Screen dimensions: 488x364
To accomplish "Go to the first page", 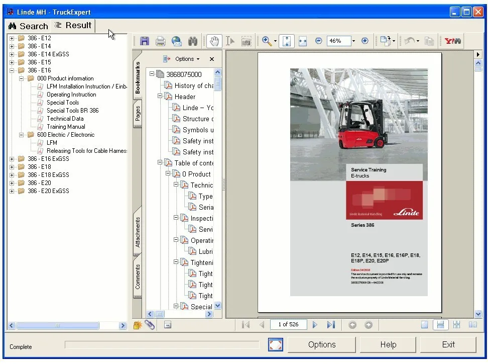I will [x=246, y=325].
